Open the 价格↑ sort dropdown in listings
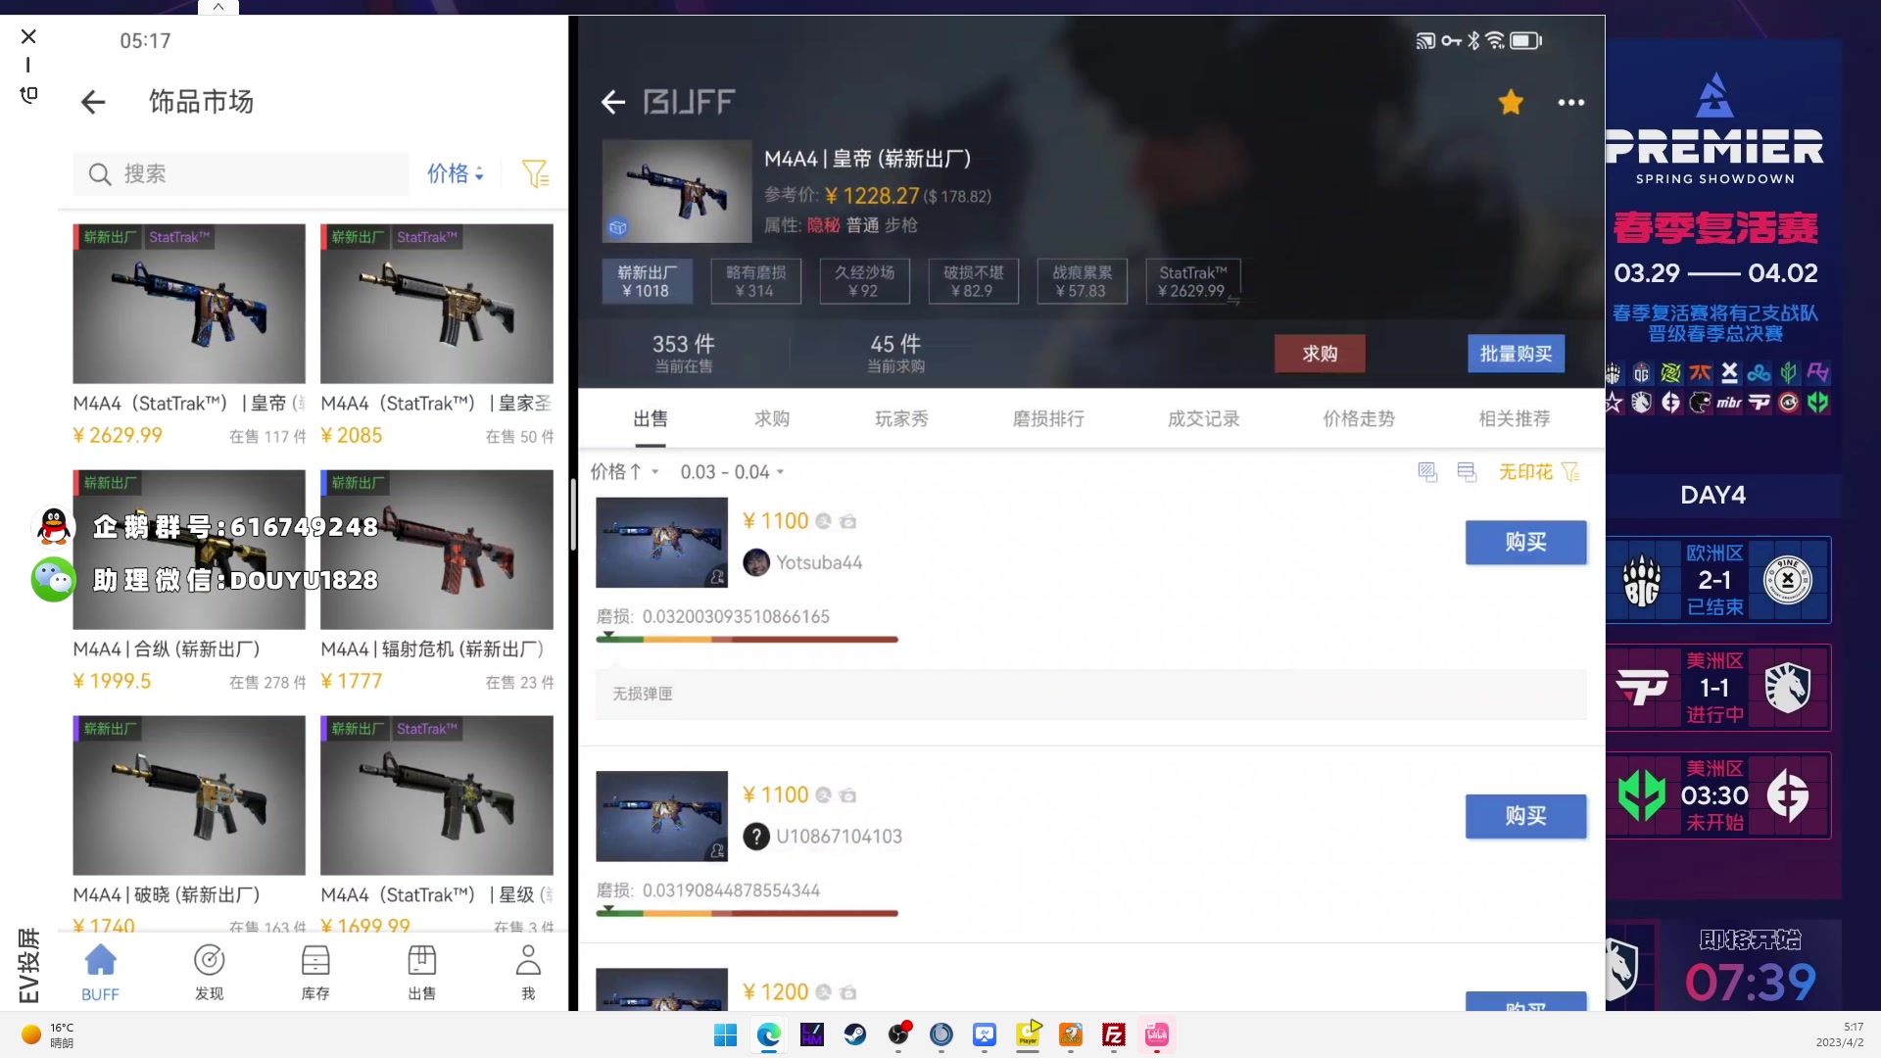Image resolution: width=1881 pixels, height=1058 pixels. pos(624,472)
